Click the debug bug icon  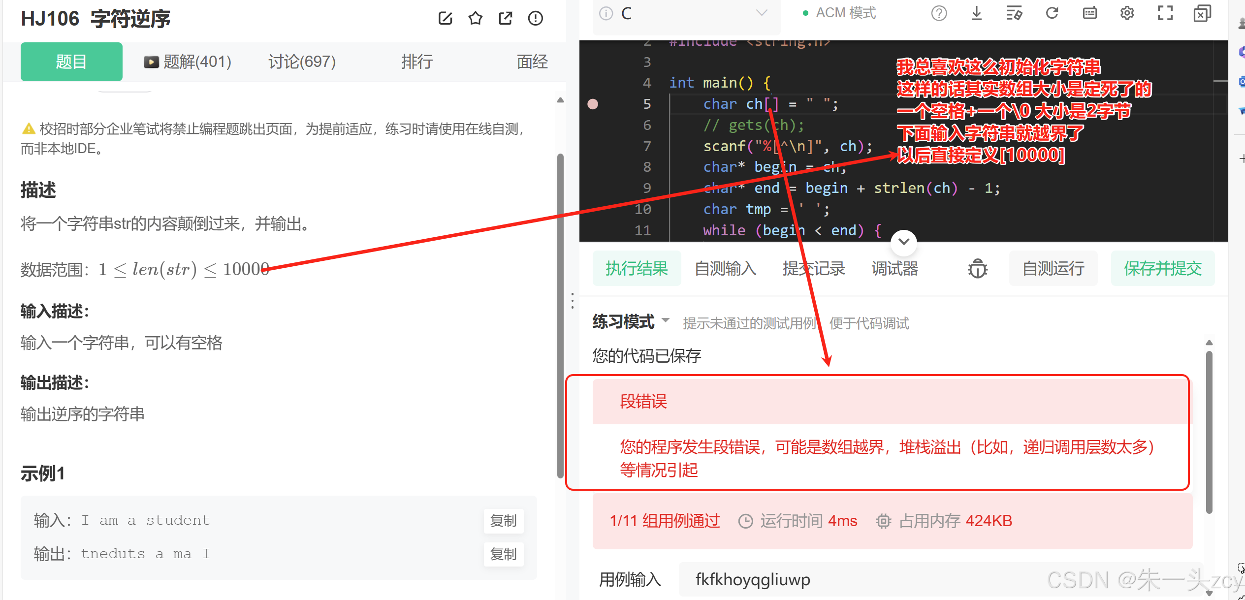(x=978, y=269)
